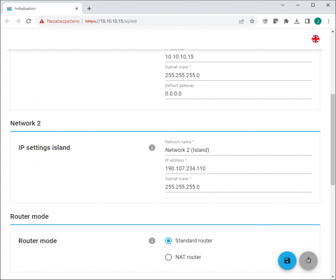Open the browser Downloads icon
This screenshot has width=336, height=280.
297,21
